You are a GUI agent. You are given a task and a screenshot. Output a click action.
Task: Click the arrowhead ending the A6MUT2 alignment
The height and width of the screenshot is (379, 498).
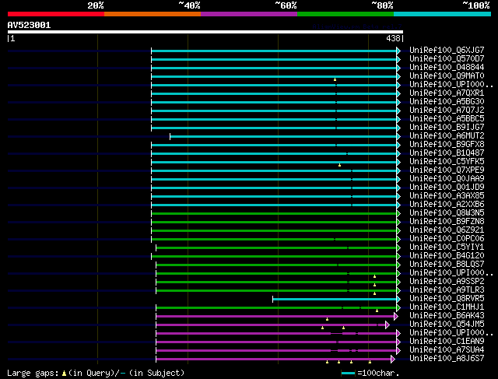coord(398,137)
